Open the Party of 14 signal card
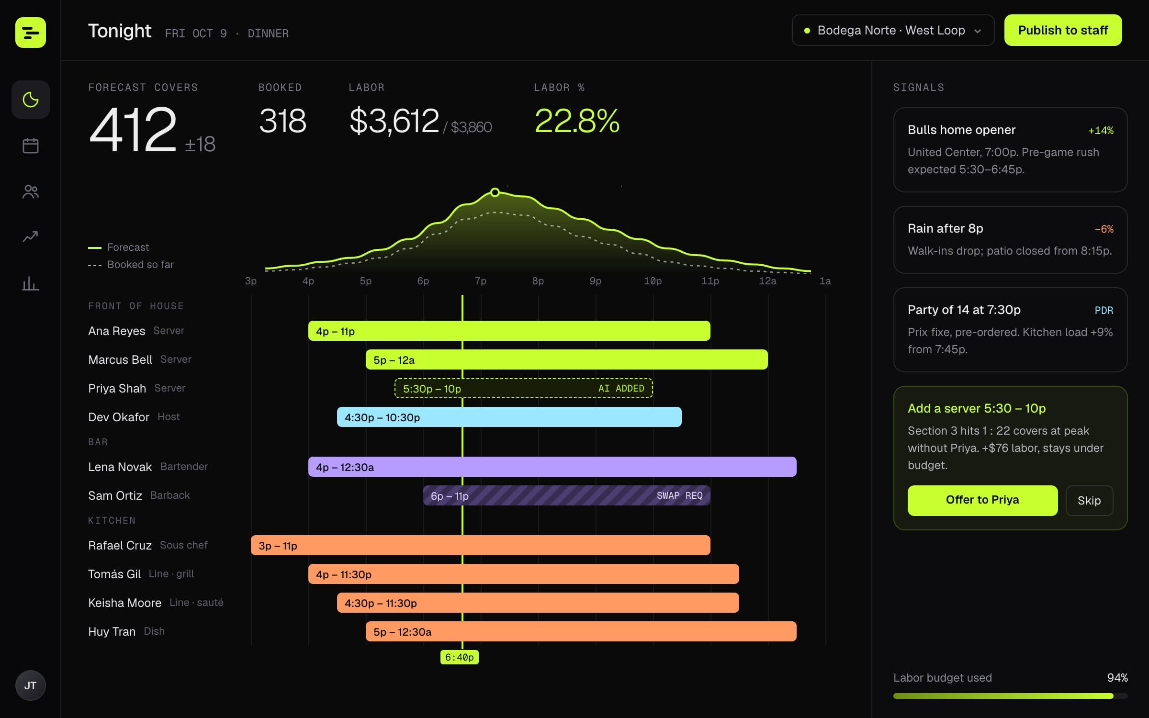Viewport: 1149px width, 718px height. tap(1010, 329)
